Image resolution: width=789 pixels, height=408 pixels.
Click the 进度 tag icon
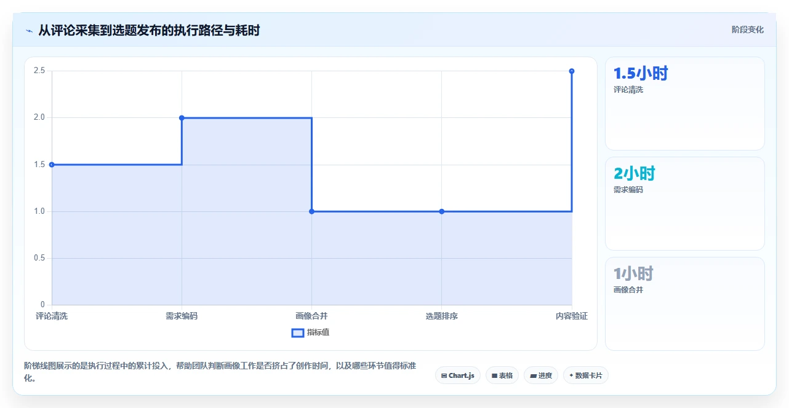click(533, 375)
